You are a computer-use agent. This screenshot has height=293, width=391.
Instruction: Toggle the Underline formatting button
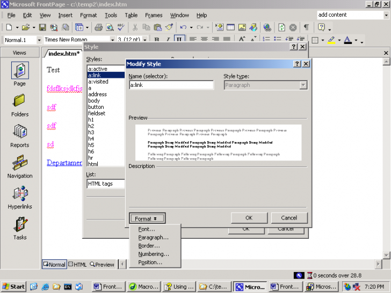click(178, 40)
